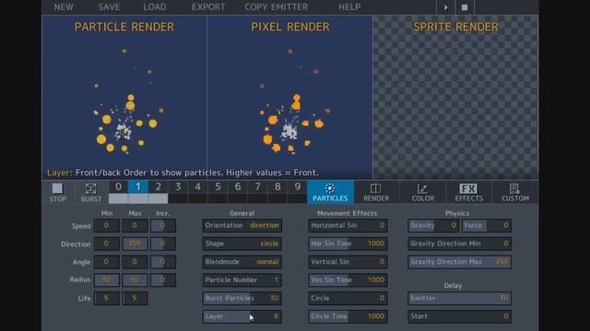
Task: Click the Radius Min field
Action: tap(107, 280)
